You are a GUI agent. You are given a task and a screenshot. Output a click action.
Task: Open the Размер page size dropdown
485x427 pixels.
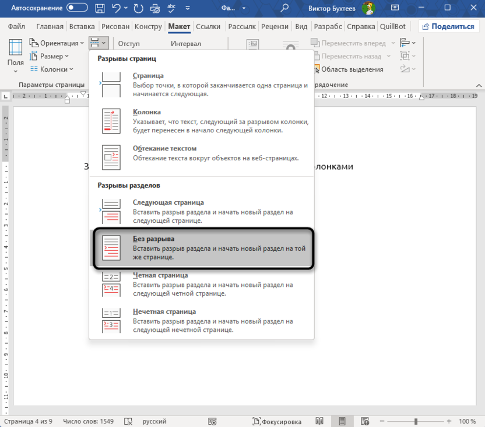49,57
